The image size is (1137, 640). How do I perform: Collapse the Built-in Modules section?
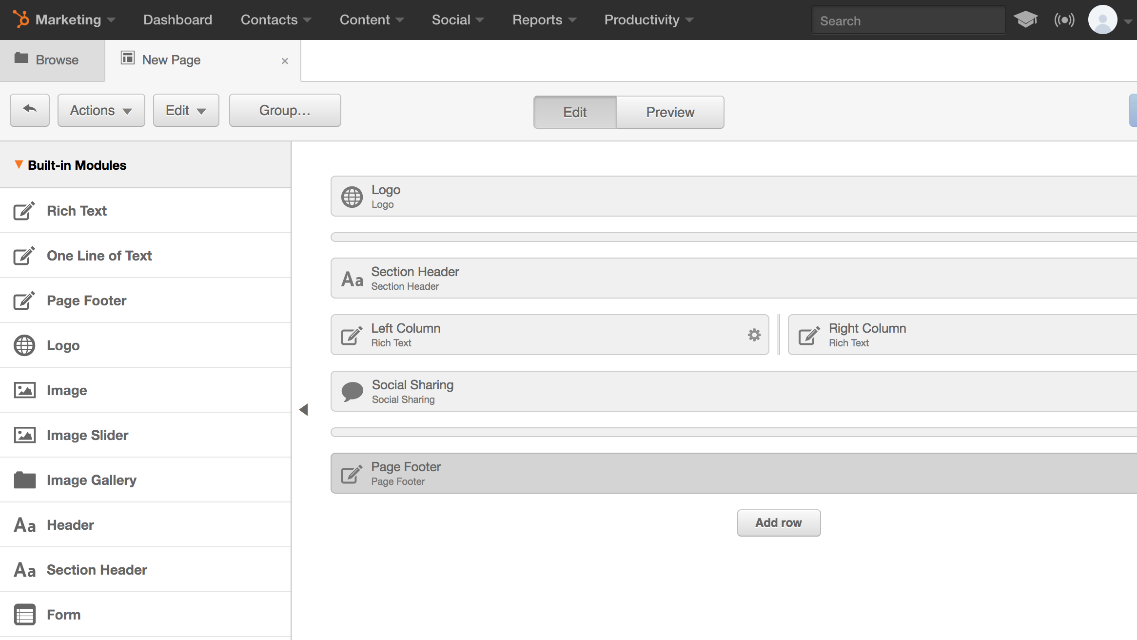pos(19,165)
